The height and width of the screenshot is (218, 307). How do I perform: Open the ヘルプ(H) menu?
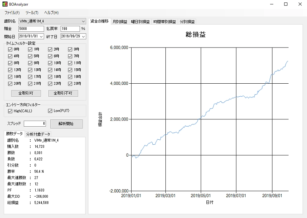(x=51, y=13)
